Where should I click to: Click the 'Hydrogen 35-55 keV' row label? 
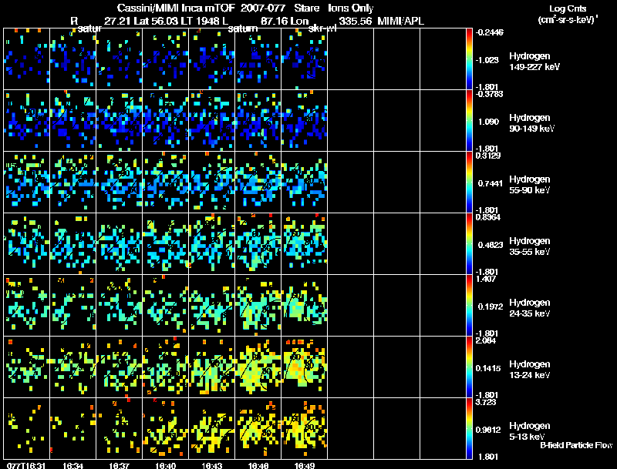click(530, 246)
